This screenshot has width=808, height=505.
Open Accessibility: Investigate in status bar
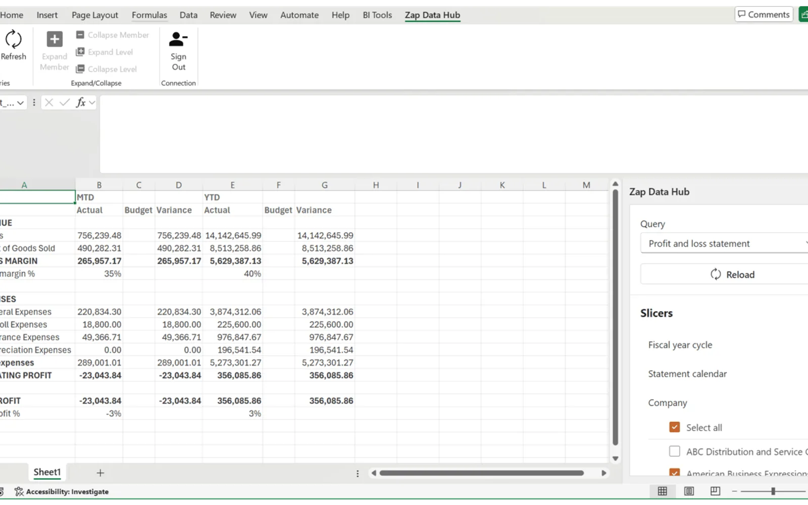tap(62, 491)
